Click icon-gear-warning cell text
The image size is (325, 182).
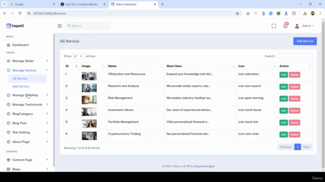(x=251, y=98)
